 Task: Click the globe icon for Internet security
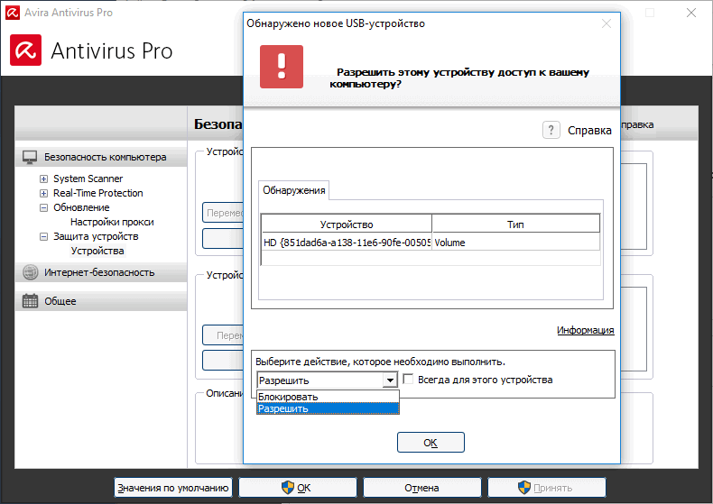tap(30, 272)
